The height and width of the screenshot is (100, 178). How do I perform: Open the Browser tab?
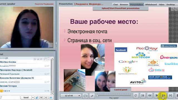[124, 4]
